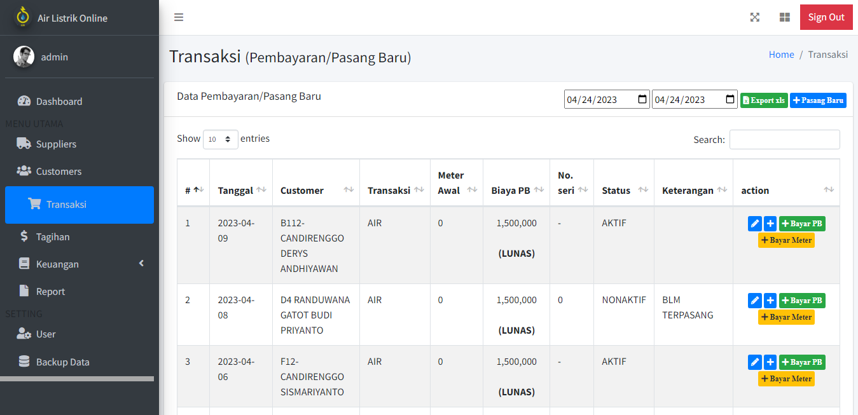Screen dimensions: 858x415
Task: Click into the Search input field
Action: pyautogui.click(x=784, y=139)
